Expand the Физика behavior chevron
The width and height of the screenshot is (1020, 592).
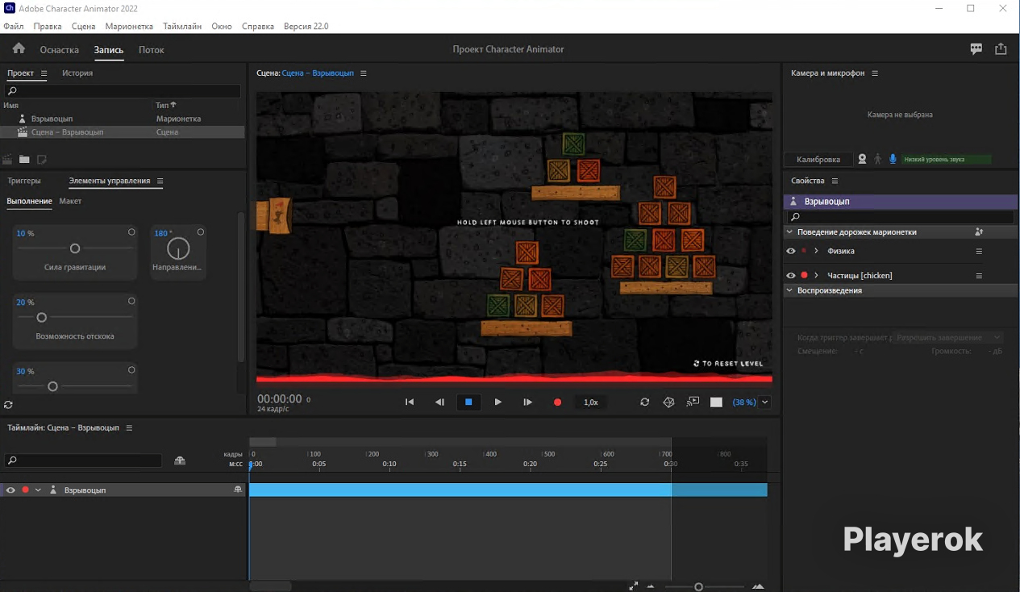[x=816, y=252]
